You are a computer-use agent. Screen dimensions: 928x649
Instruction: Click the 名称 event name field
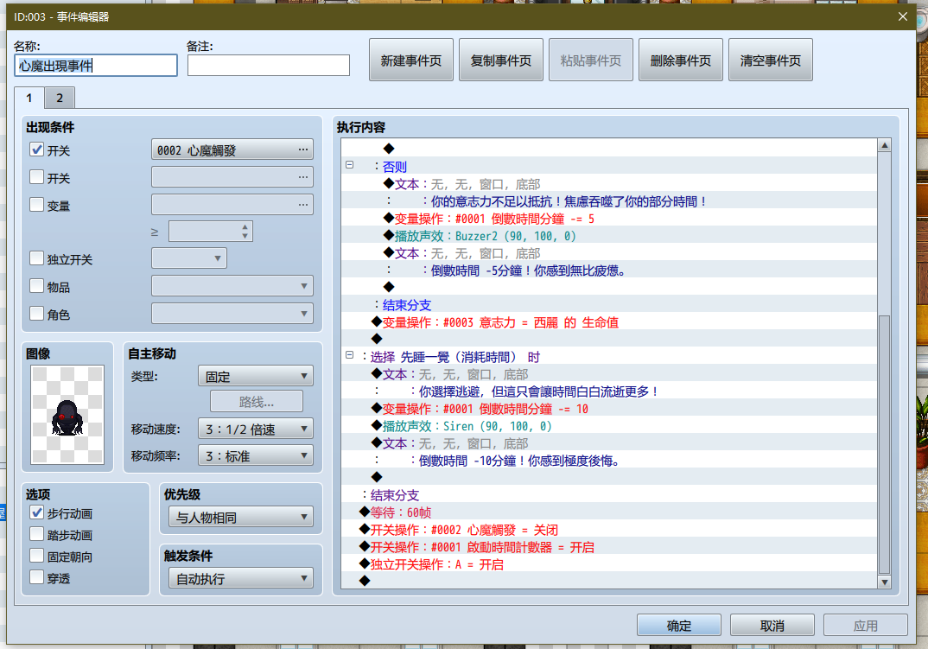point(96,65)
